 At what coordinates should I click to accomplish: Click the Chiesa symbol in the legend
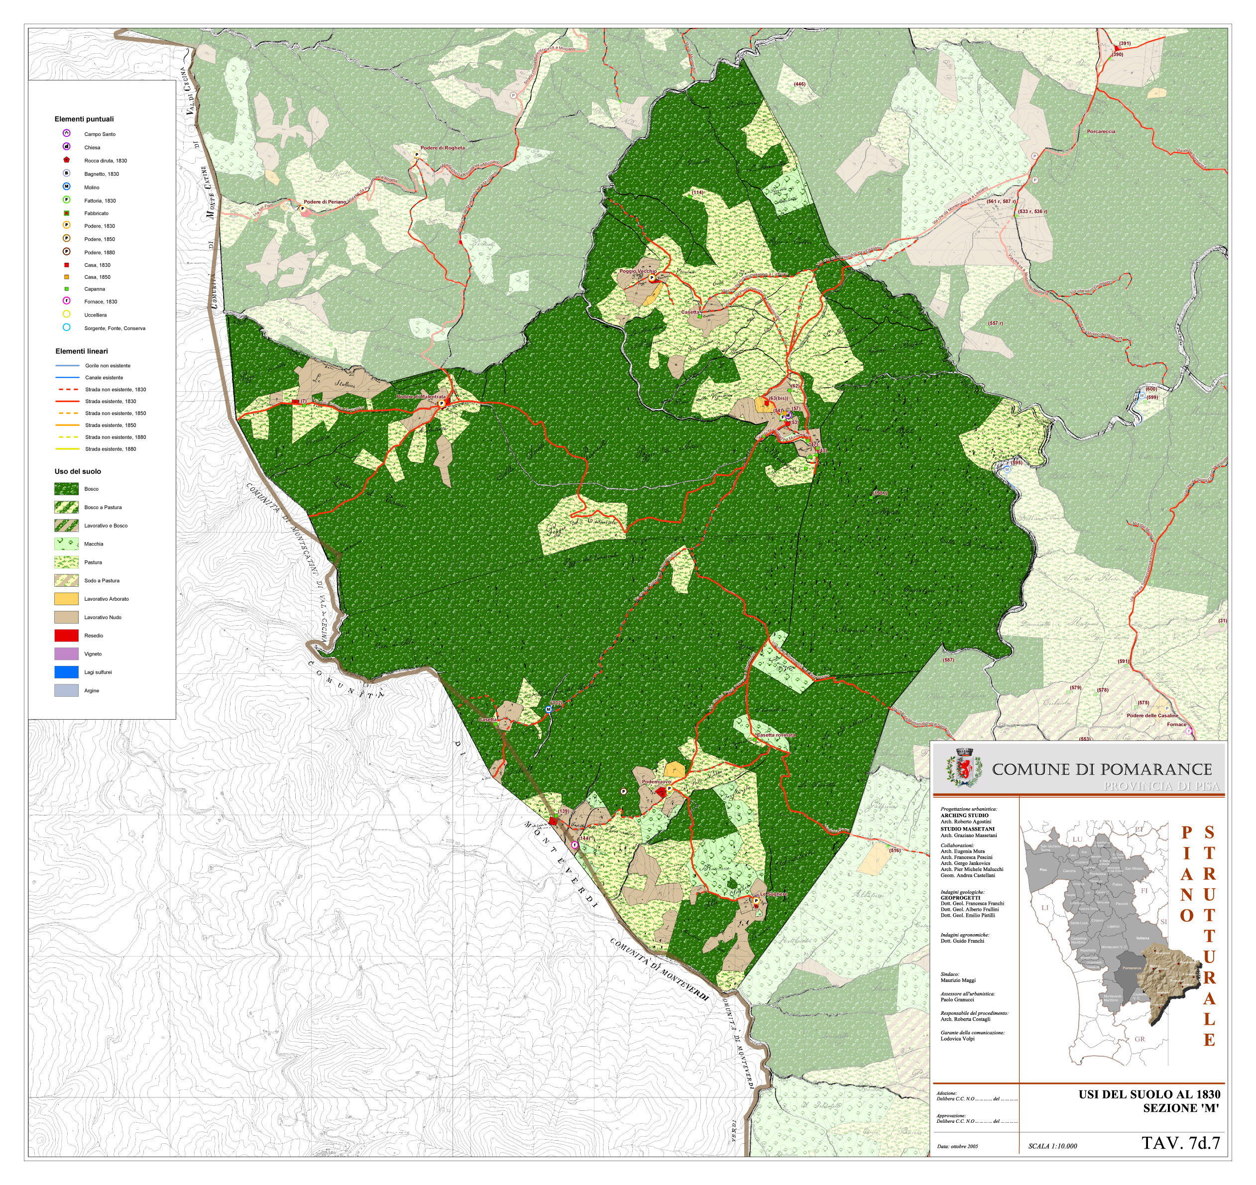pyautogui.click(x=66, y=146)
